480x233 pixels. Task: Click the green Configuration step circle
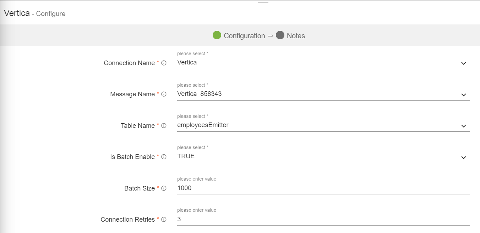click(217, 35)
